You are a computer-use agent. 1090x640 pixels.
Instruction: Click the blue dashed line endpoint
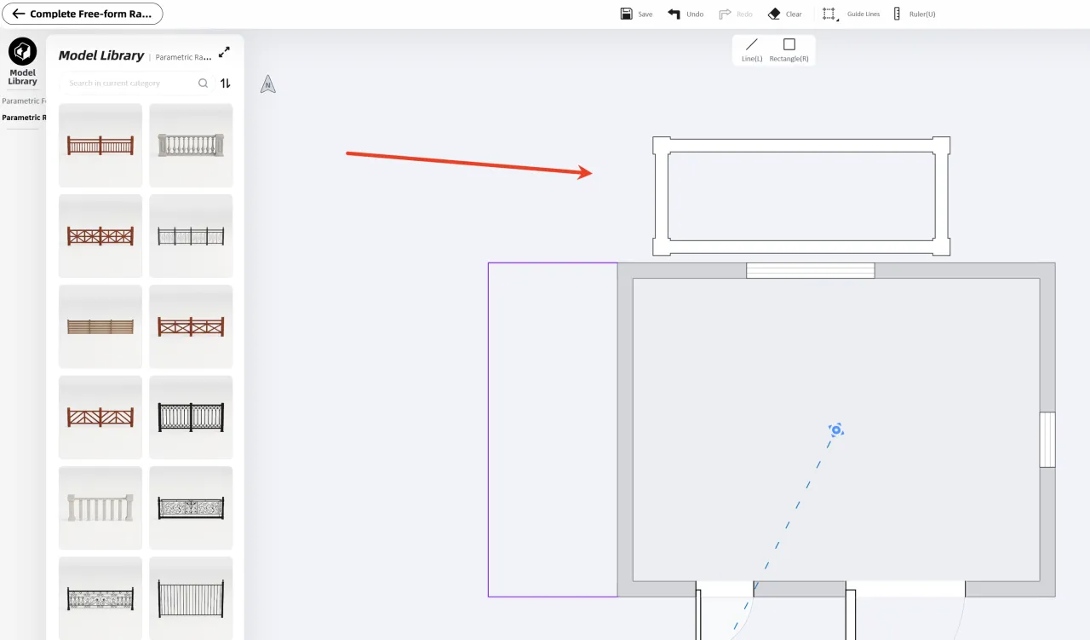coord(836,430)
